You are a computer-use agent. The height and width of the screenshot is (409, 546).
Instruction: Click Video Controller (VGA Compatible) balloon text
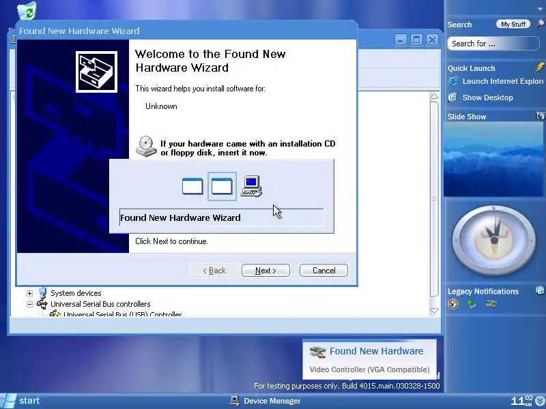(x=369, y=369)
